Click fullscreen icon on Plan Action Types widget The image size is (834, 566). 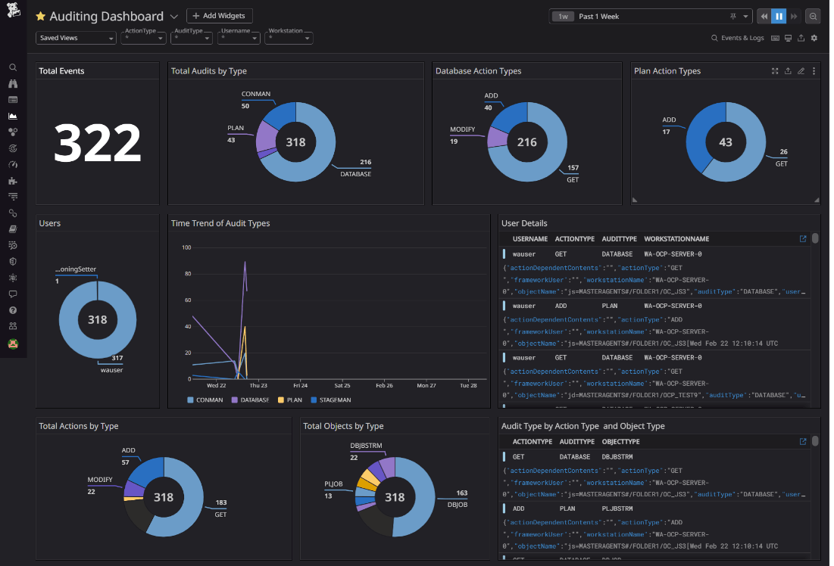775,71
